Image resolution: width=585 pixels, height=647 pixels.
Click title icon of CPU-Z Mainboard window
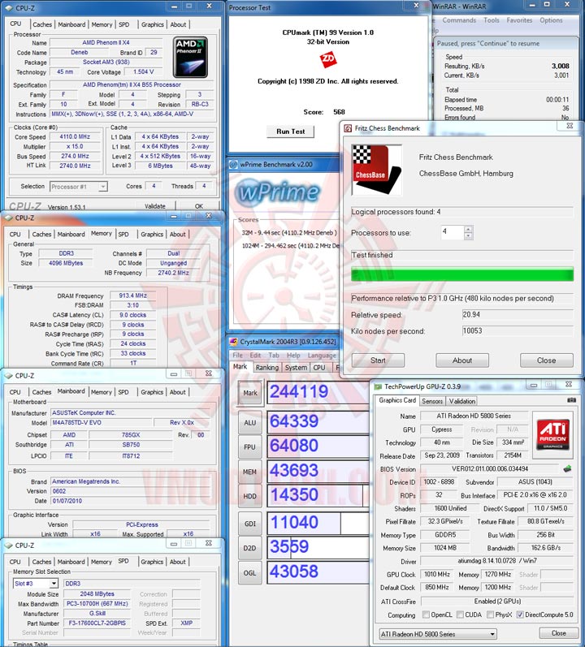(8, 376)
